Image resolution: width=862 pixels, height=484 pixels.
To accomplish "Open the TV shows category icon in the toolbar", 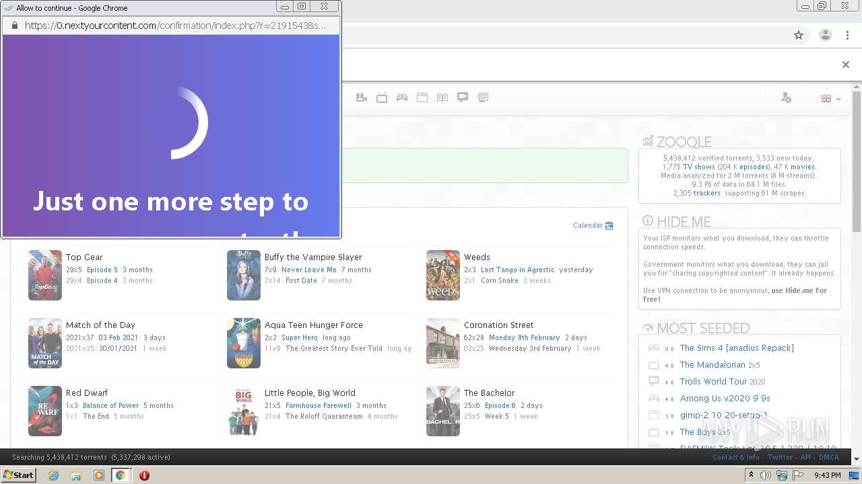I will (382, 97).
